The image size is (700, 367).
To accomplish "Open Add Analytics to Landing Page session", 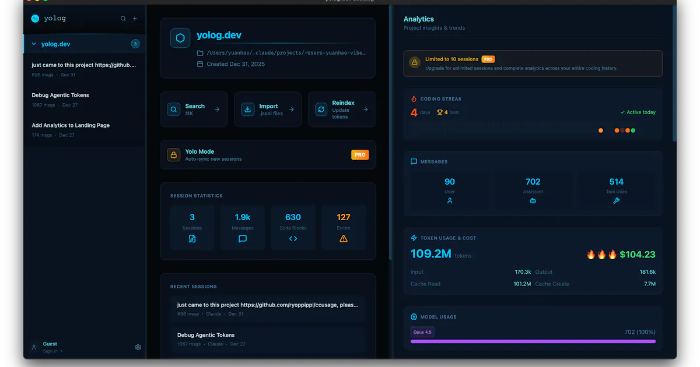I will pyautogui.click(x=85, y=130).
